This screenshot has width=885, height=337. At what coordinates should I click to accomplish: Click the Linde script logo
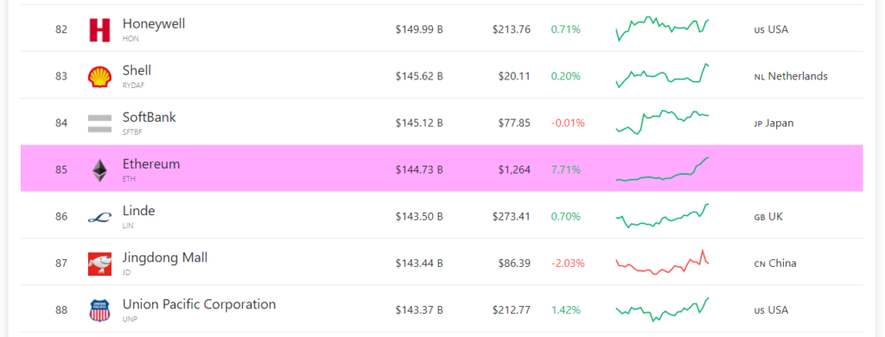click(x=100, y=218)
